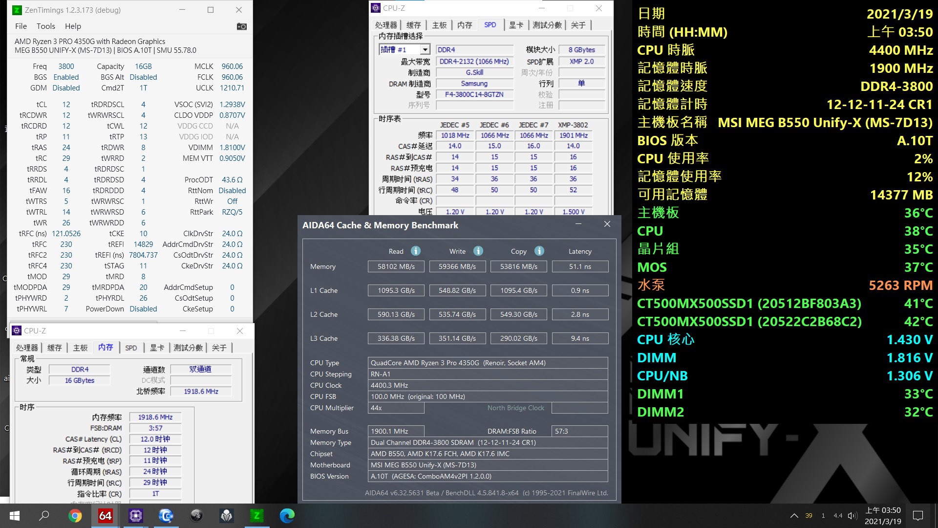Click tRFC (ns) value 121.0526

(66, 234)
